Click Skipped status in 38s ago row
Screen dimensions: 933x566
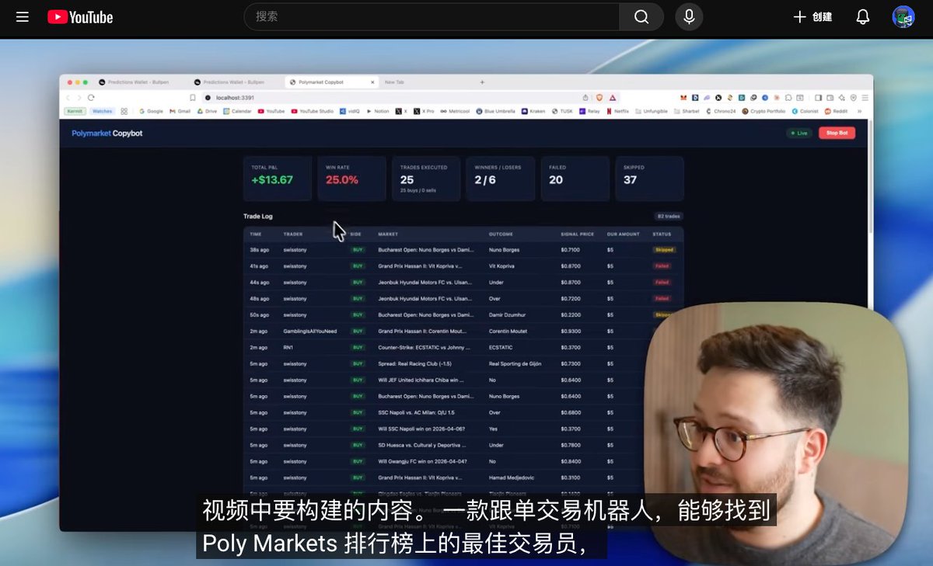(x=664, y=250)
